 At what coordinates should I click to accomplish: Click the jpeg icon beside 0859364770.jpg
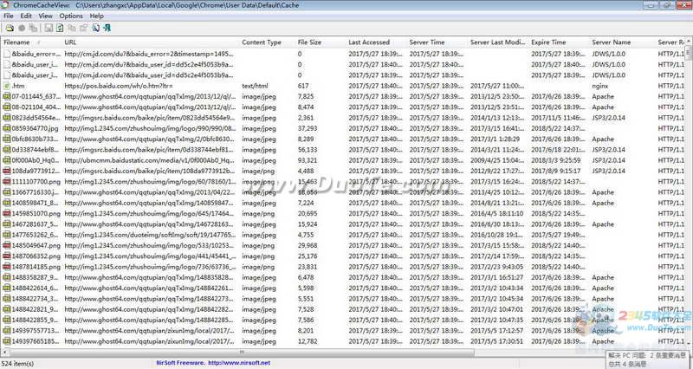(x=7, y=128)
